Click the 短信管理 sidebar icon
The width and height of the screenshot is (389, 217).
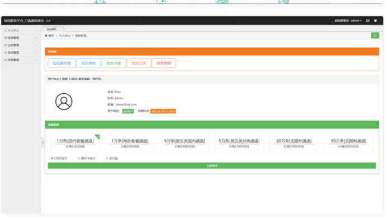pos(6,38)
